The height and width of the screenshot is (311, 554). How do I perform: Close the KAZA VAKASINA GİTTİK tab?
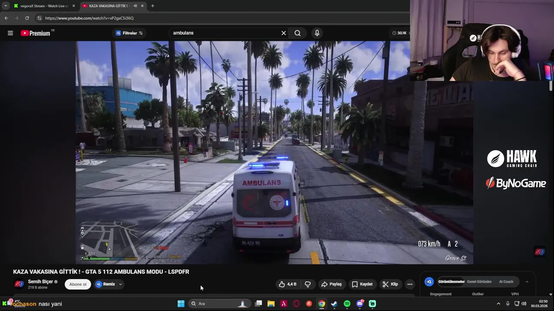142,6
